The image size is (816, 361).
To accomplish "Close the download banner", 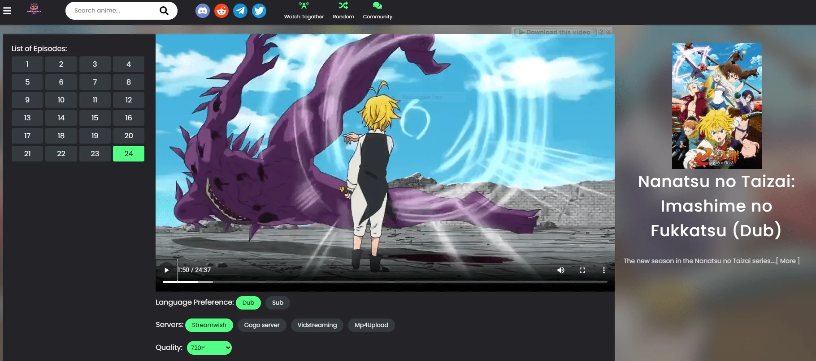I will [609, 32].
